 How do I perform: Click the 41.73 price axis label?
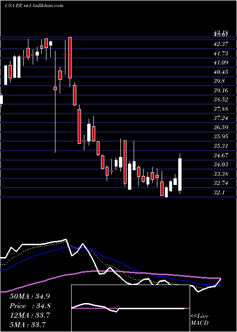tap(221, 53)
